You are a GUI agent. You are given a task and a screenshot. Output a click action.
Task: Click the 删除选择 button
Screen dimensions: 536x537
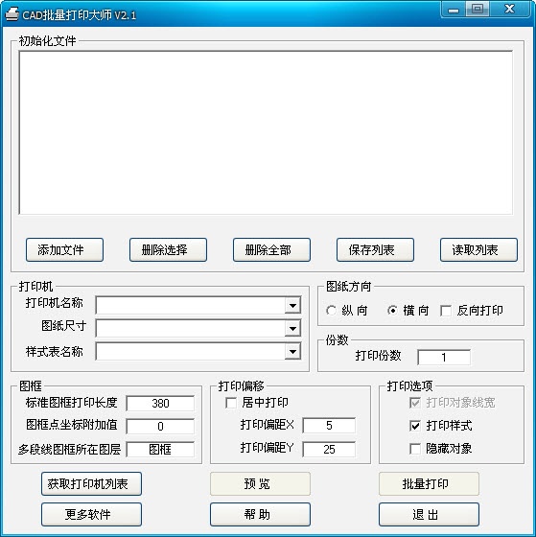coord(168,250)
